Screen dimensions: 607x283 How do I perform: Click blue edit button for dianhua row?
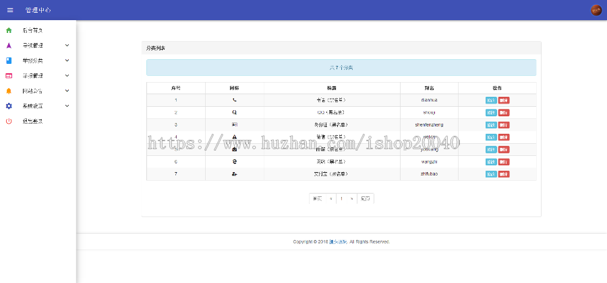tap(490, 100)
